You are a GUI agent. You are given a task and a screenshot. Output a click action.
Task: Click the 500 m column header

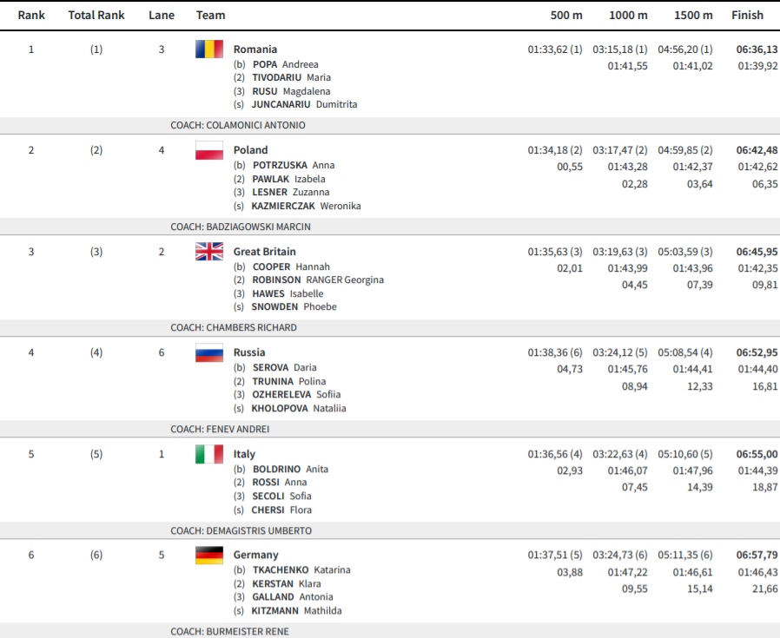click(566, 15)
